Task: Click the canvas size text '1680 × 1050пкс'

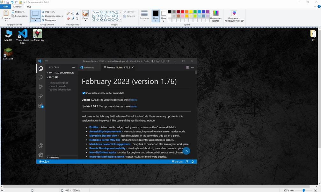Action: pos(72,190)
